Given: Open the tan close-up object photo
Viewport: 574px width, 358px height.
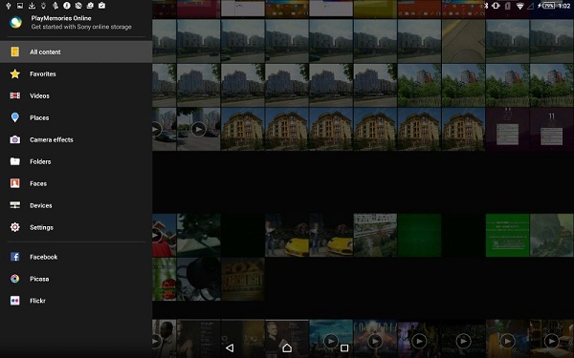Looking at the screenshot, I should [463, 41].
